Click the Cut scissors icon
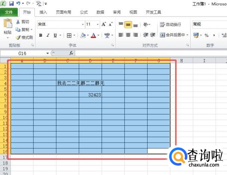This screenshot has height=175, width=227. [18, 22]
